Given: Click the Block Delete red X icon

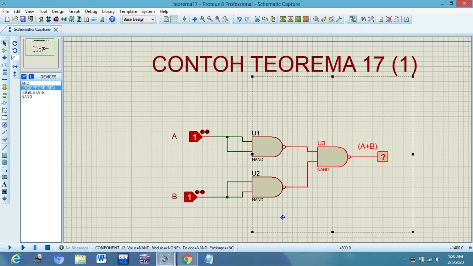Looking at the screenshot, I should 306,19.
